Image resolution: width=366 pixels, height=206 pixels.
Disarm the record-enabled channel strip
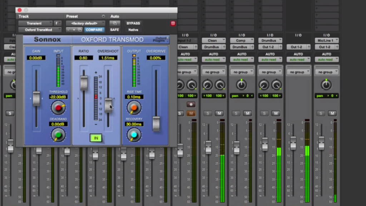point(191,104)
